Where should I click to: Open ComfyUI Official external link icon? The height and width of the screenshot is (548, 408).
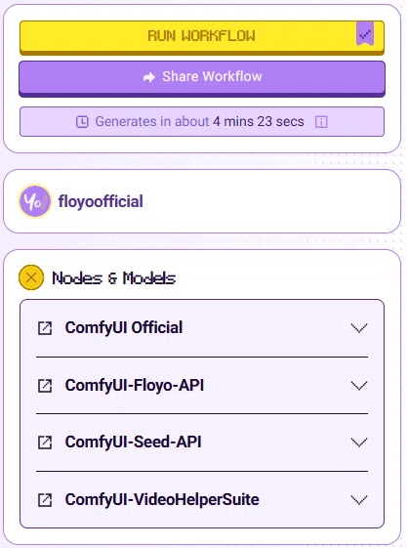pyautogui.click(x=45, y=328)
